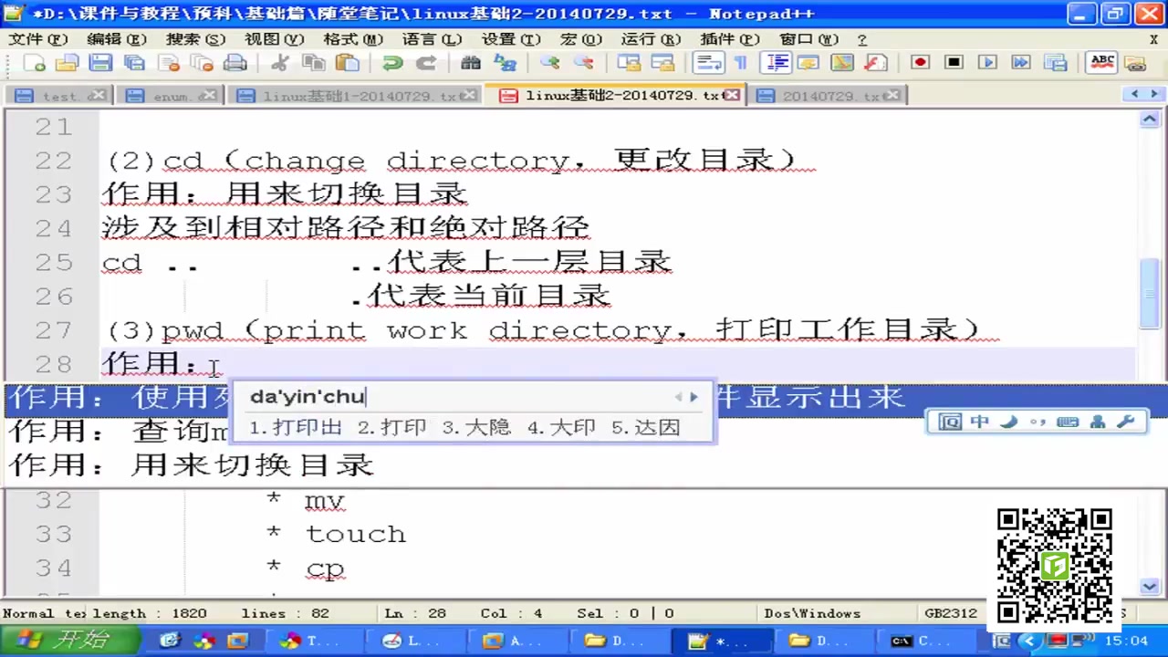
Task: Click the Zoom In toolbar icon
Action: click(x=549, y=62)
